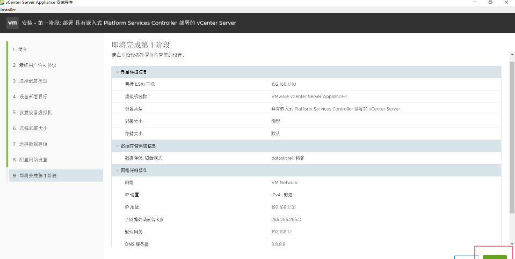Collapse the 数据存储详细信息 section chevron
This screenshot has height=259, width=515.
117,146
